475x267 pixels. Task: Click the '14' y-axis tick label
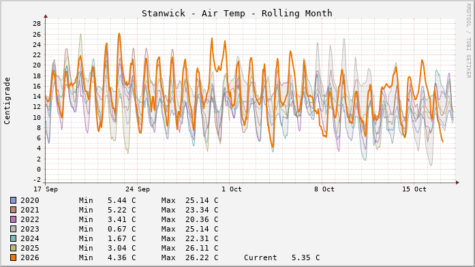(37, 96)
